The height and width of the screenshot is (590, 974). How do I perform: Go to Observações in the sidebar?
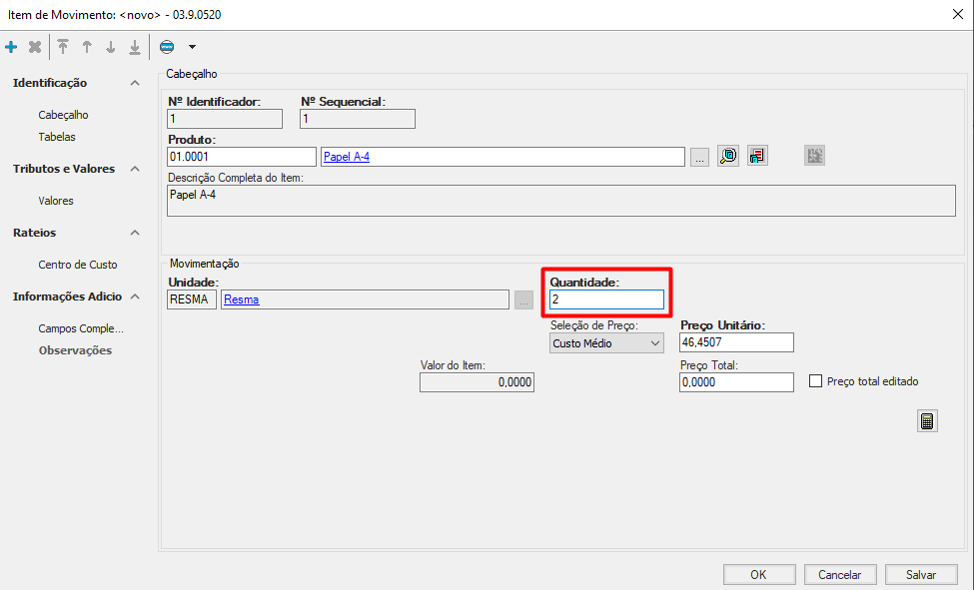75,350
